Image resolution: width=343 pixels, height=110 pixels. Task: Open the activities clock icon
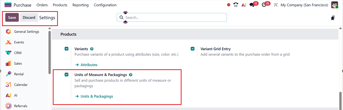point(264,5)
